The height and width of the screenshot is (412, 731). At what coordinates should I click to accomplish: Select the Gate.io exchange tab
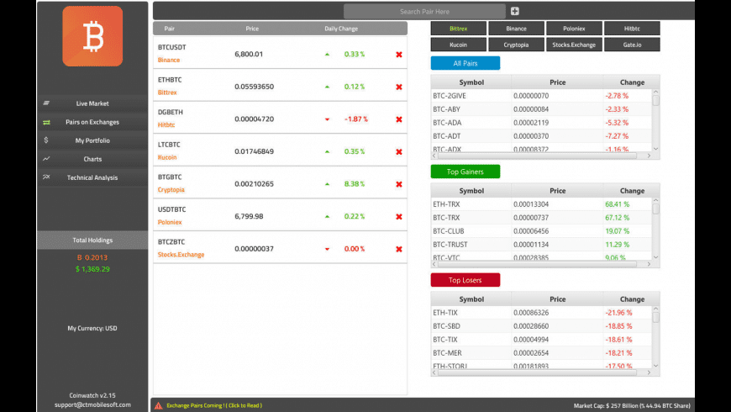point(632,45)
